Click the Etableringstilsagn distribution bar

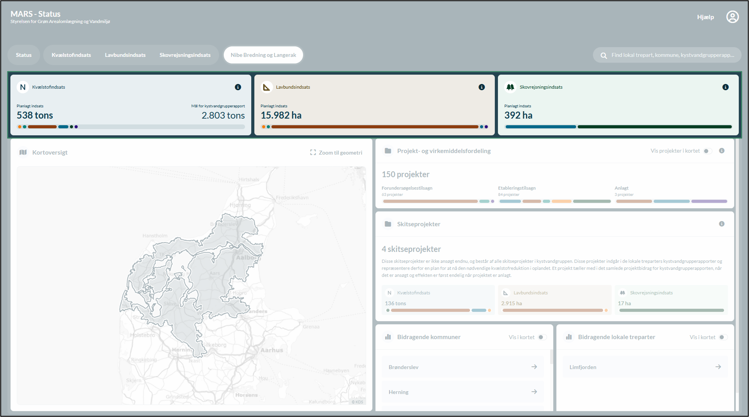click(555, 201)
